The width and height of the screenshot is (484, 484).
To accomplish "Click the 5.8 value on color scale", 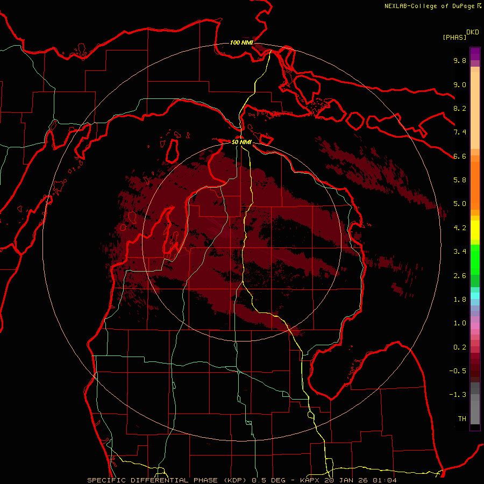I will point(460,180).
